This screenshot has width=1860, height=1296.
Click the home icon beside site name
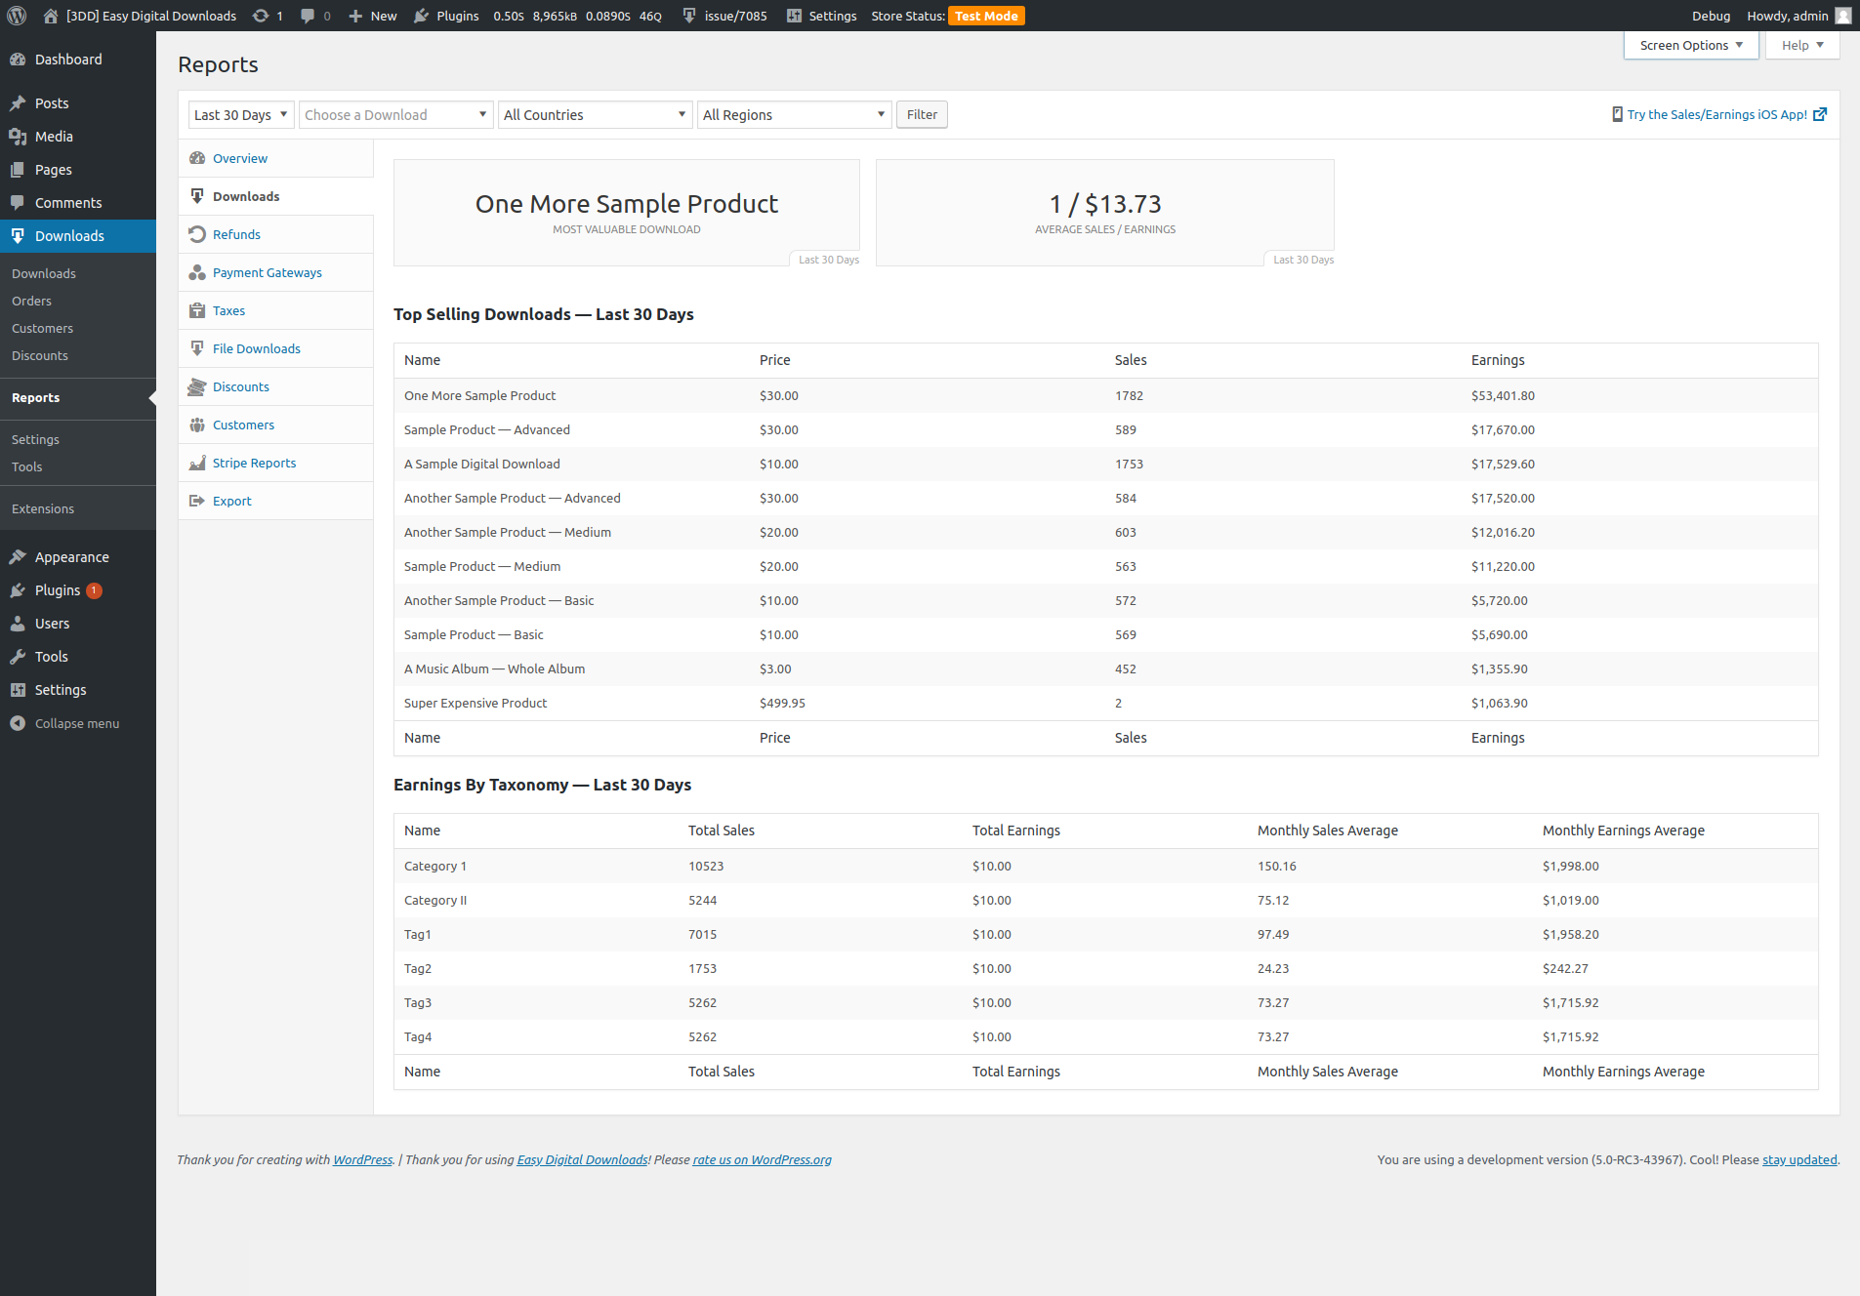(51, 16)
